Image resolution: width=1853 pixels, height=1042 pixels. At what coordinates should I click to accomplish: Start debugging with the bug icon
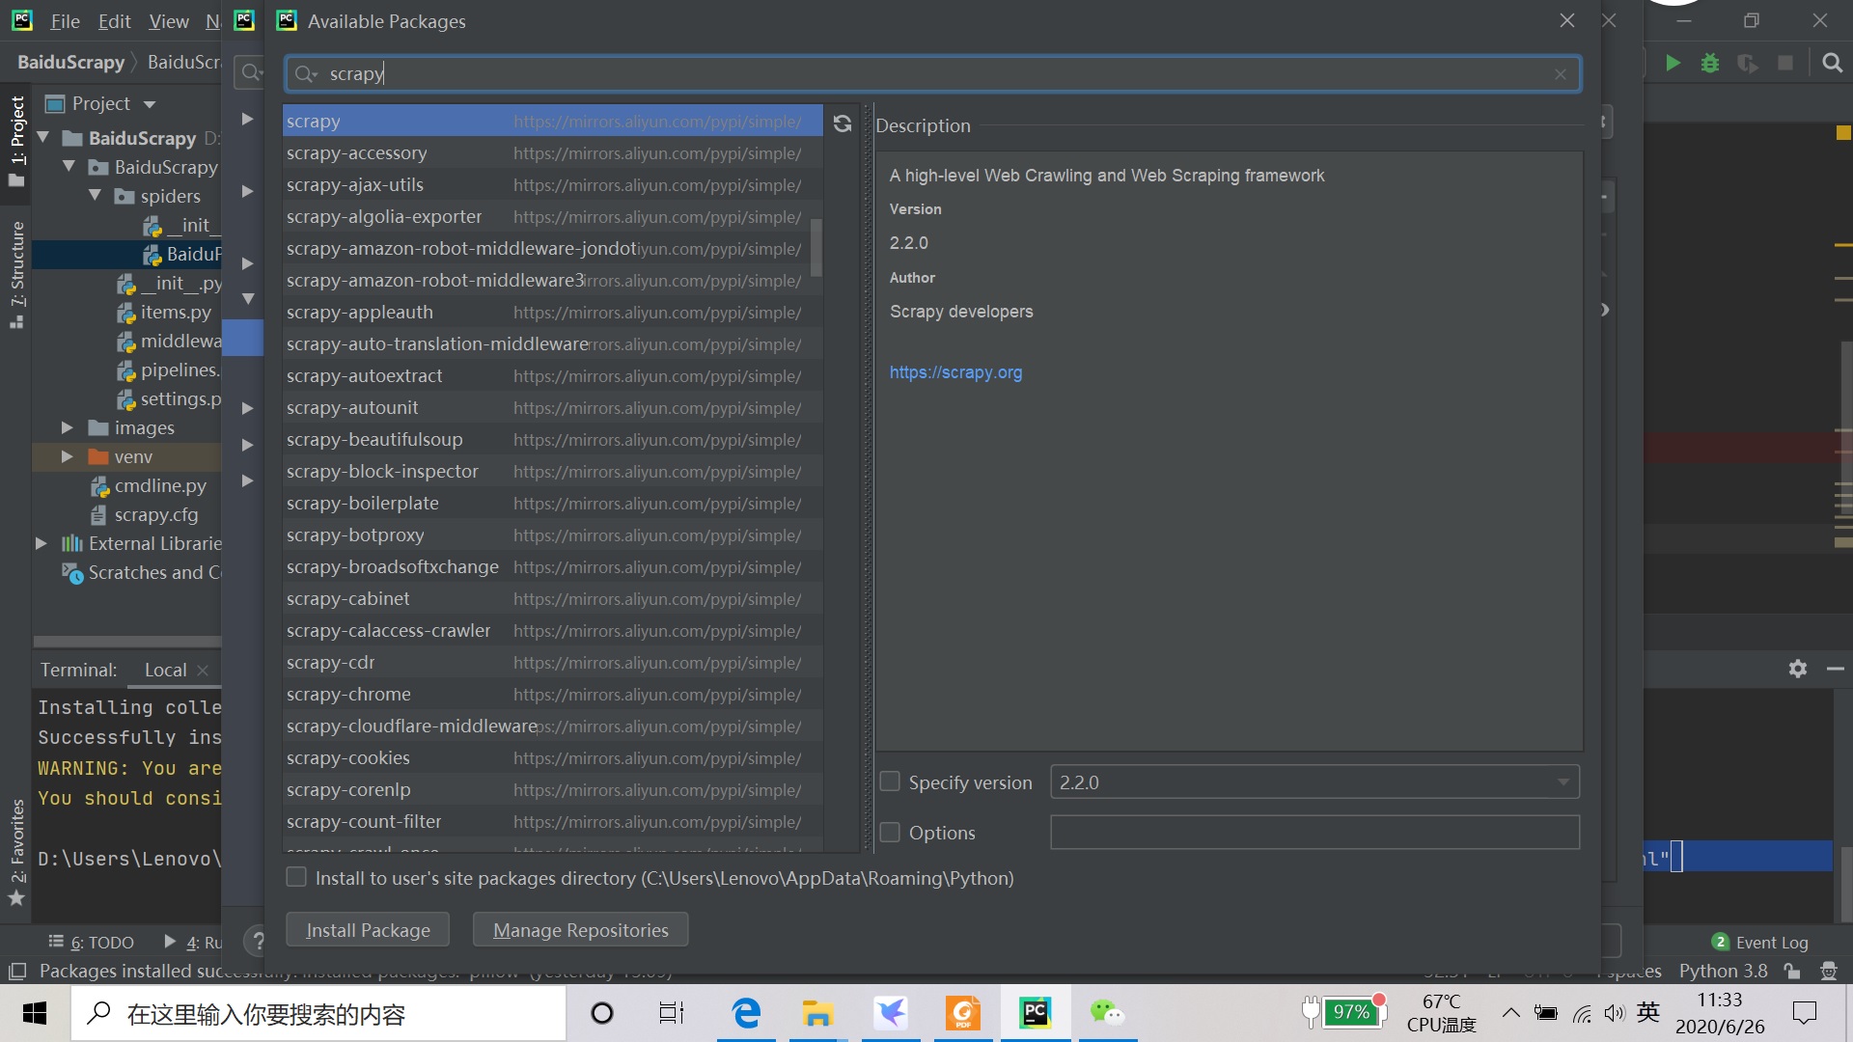click(1710, 63)
